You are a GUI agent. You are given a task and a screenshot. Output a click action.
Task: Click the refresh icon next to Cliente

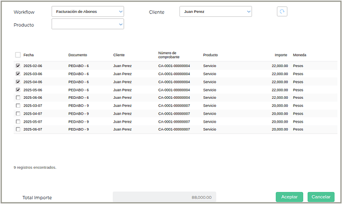[282, 12]
